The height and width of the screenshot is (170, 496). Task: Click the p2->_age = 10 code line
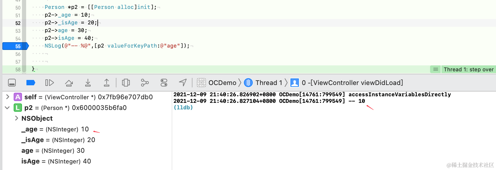(x=67, y=15)
